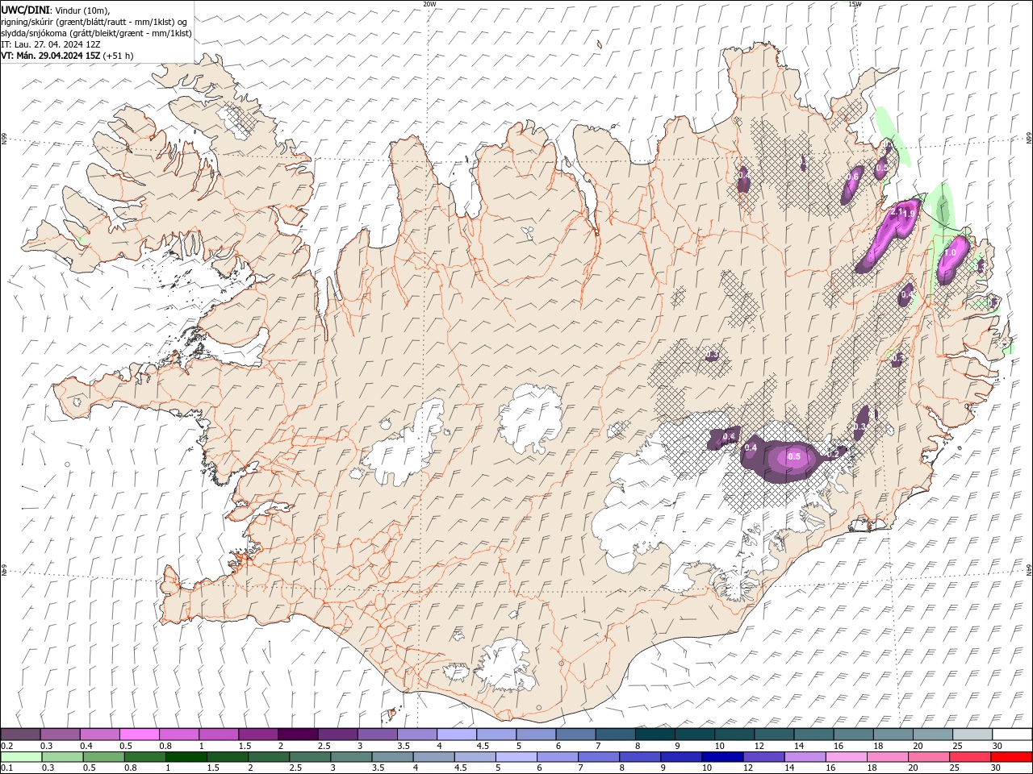Click the 0.3 swatch in the top snow legend
This screenshot has width=1033, height=774.
(60, 734)
